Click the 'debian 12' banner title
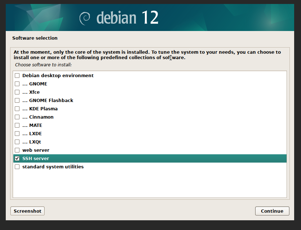Viewport: 301px width, 230px height. click(x=127, y=17)
